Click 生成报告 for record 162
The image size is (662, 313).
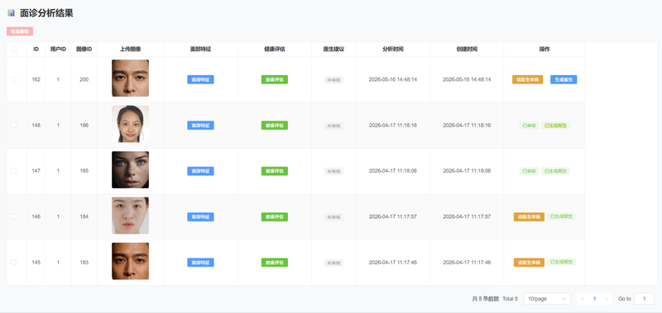[x=564, y=79]
